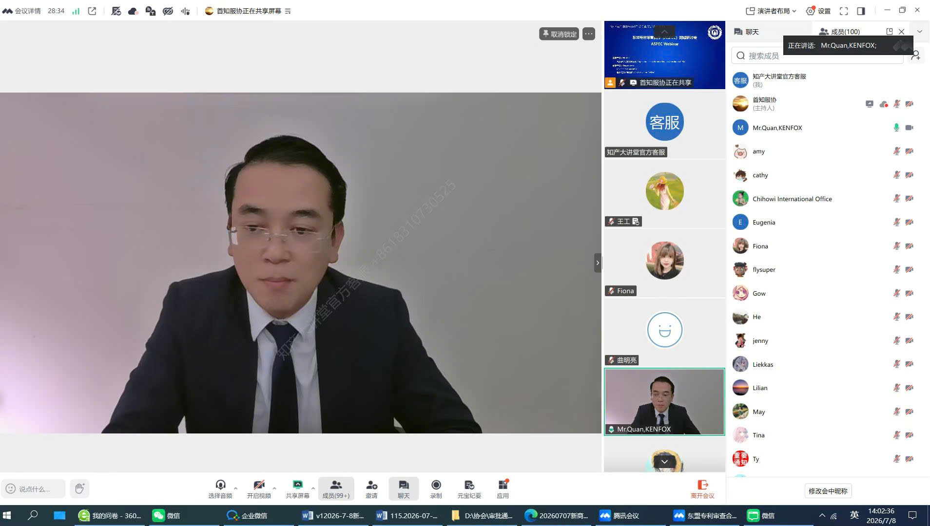Toggle Tina's muted microphone icon
This screenshot has height=526, width=930.
click(x=896, y=435)
